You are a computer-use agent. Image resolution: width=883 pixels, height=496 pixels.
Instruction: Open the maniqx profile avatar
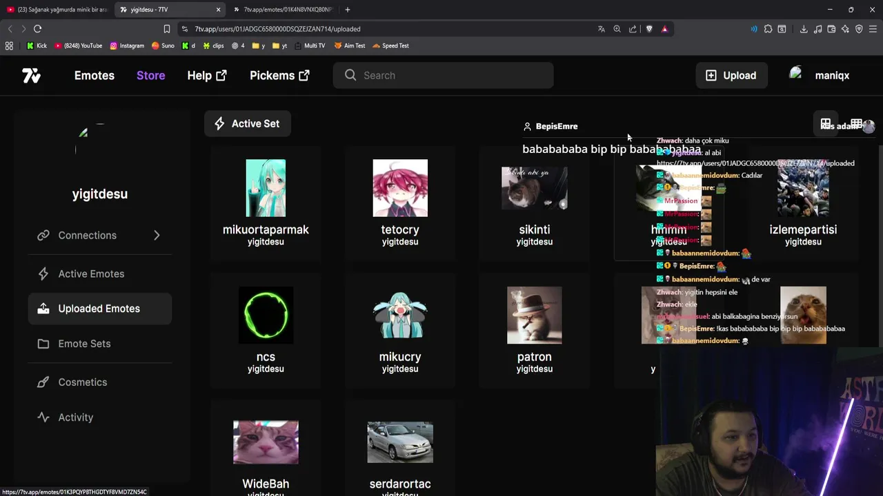pyautogui.click(x=796, y=74)
